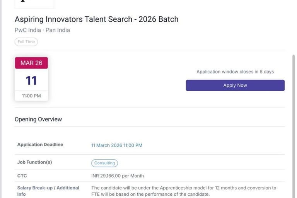
Task: Click the Apply Now button
Action: tap(235, 85)
